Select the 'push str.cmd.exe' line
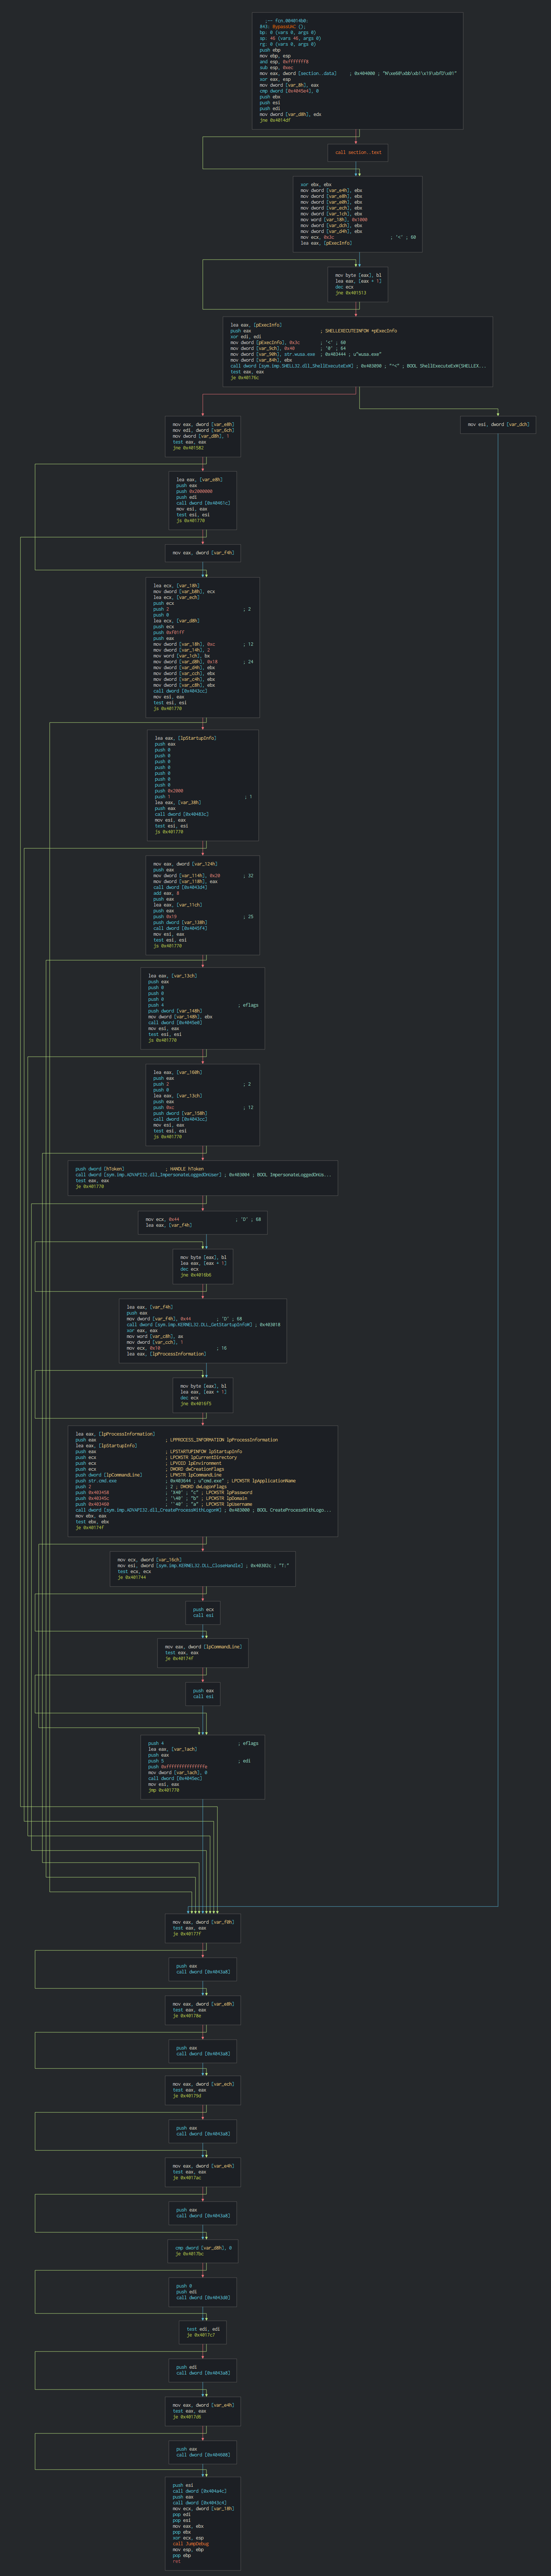The height and width of the screenshot is (2576, 551). pyautogui.click(x=96, y=1481)
